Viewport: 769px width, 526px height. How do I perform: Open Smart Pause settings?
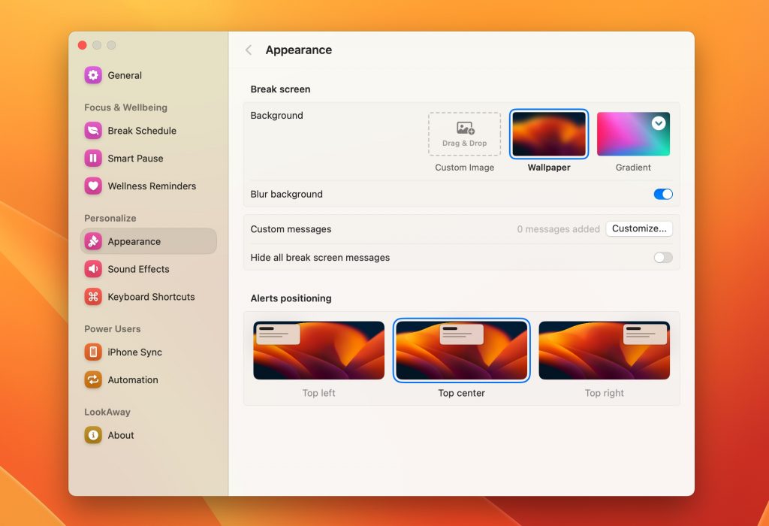[131, 159]
